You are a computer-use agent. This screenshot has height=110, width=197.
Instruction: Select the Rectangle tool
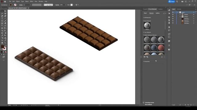(2, 21)
